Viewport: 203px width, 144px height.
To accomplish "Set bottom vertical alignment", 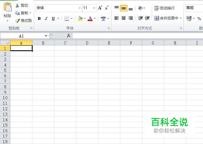I will 131,9.
